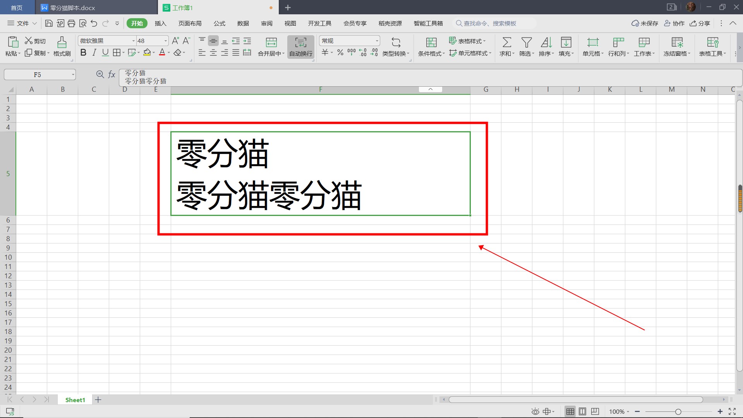Click the increase font size icon
The height and width of the screenshot is (418, 743).
coord(175,41)
